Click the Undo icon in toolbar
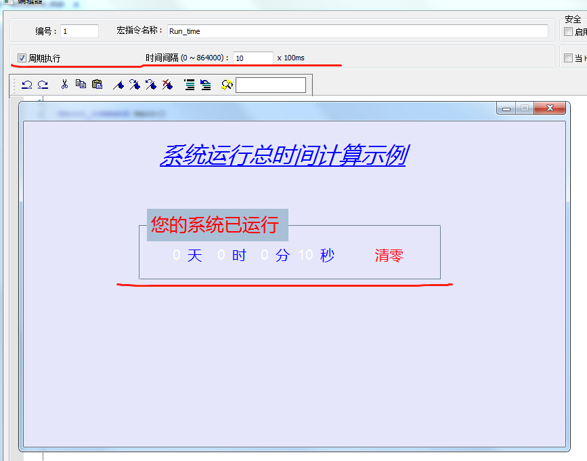The height and width of the screenshot is (461, 587). tap(27, 85)
